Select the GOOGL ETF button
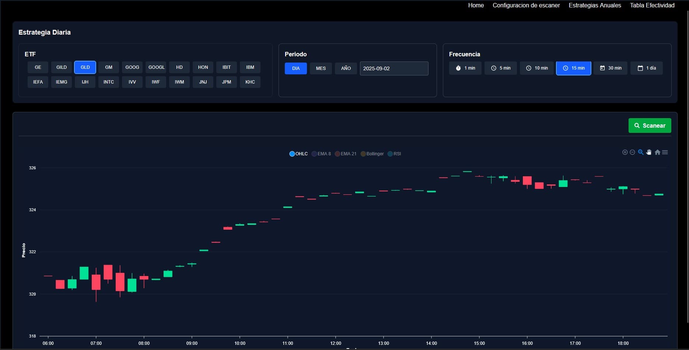The width and height of the screenshot is (689, 350). [156, 67]
